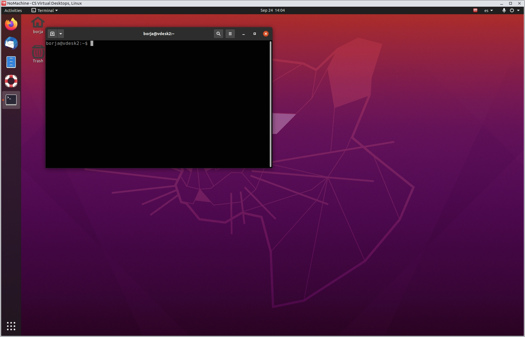Open the date and time calendar
Image resolution: width=525 pixels, height=337 pixels.
coord(273,10)
